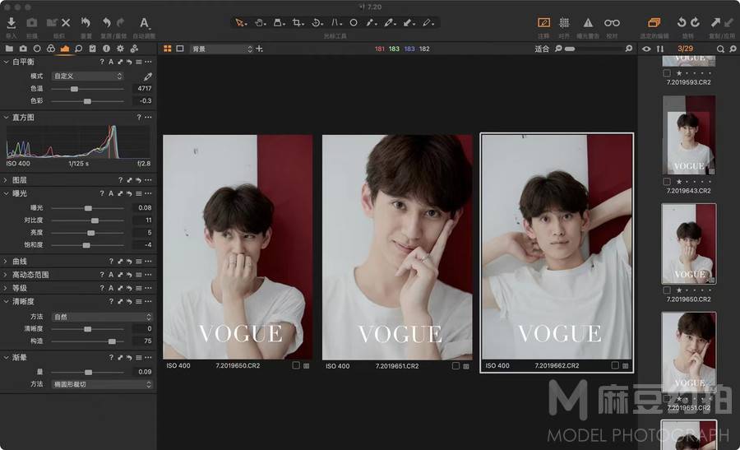Open the ellipsis menu in 白平衡 header
This screenshot has height=450, width=740.
pos(148,62)
